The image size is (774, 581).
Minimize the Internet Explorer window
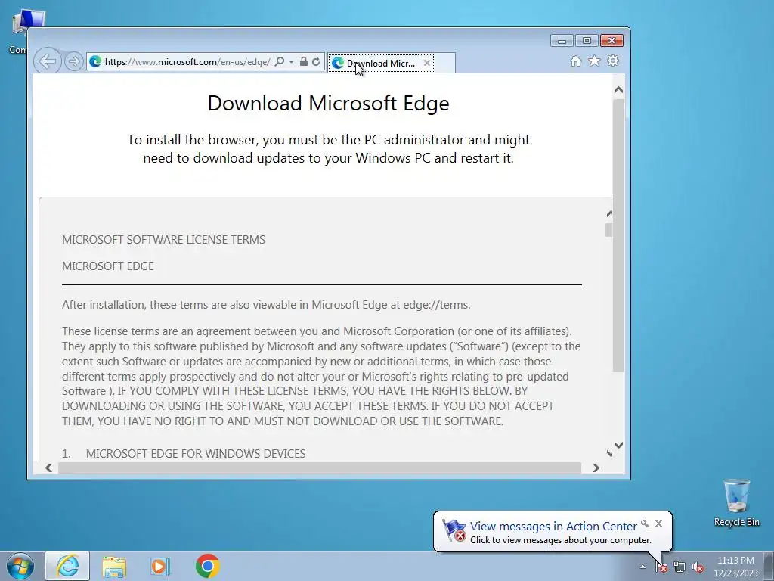point(562,41)
